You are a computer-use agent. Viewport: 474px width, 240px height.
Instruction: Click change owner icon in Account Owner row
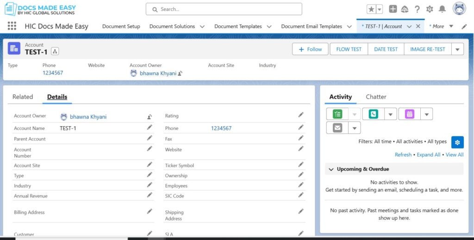(x=150, y=117)
